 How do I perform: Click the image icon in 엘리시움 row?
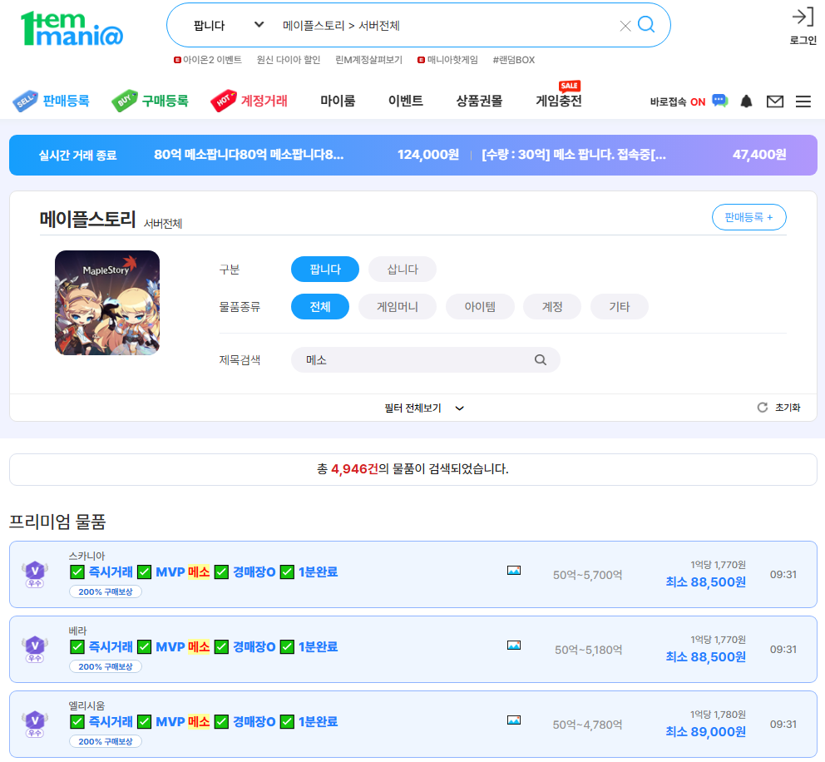(514, 720)
